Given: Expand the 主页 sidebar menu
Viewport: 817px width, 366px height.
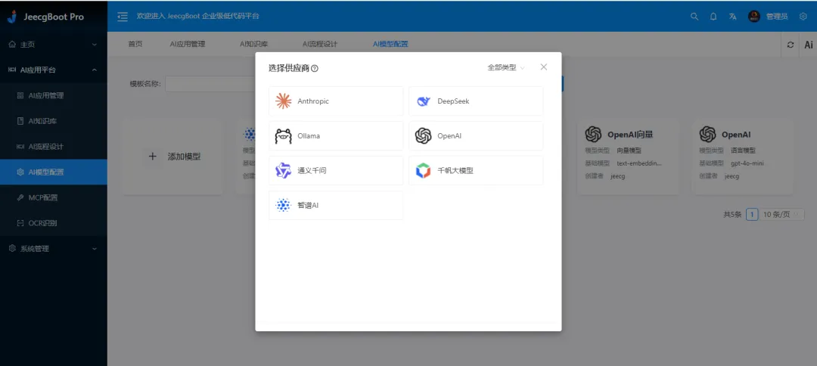Looking at the screenshot, I should point(54,45).
